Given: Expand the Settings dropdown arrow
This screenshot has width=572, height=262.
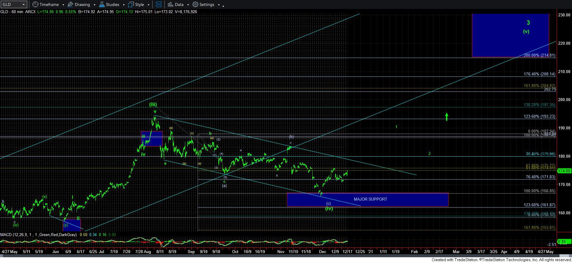Looking at the screenshot, I should (219, 5).
